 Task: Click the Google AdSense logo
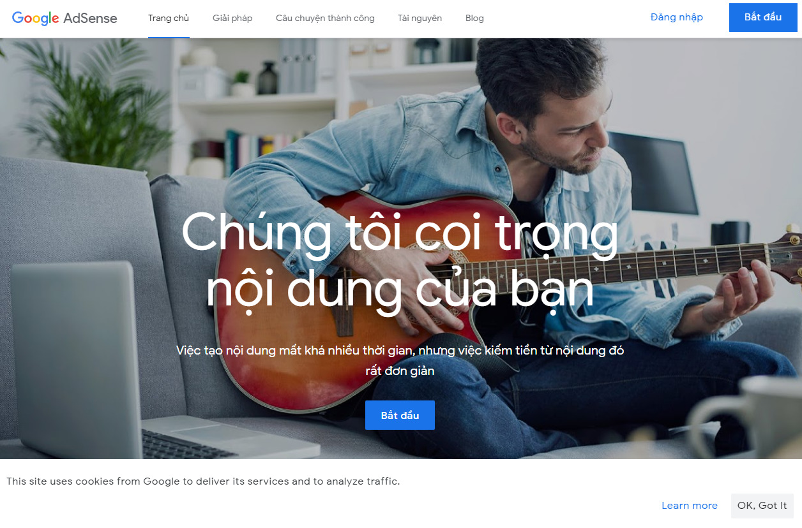pyautogui.click(x=64, y=18)
